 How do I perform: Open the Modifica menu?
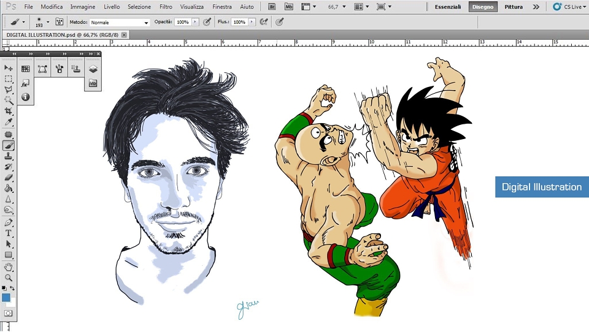tap(52, 7)
